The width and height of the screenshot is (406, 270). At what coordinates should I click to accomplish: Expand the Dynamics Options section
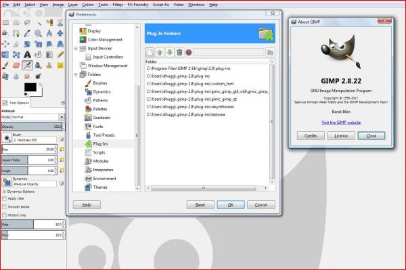point(4,192)
